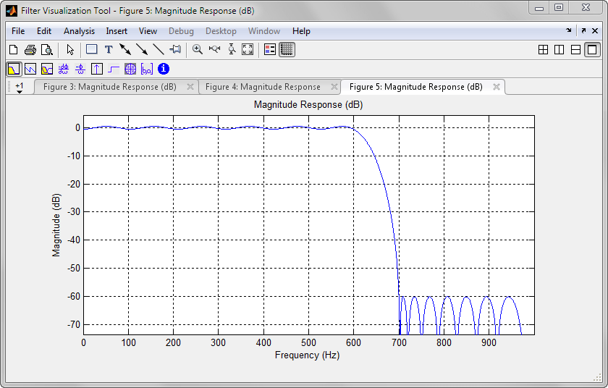The width and height of the screenshot is (608, 388).
Task: Open the File menu
Action: pyautogui.click(x=18, y=31)
